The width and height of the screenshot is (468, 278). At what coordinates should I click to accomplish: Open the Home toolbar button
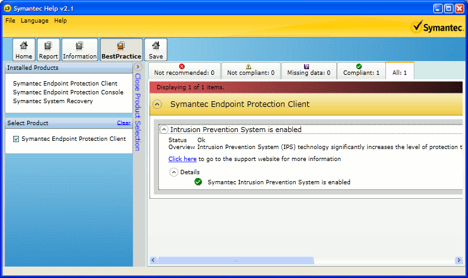(24, 50)
